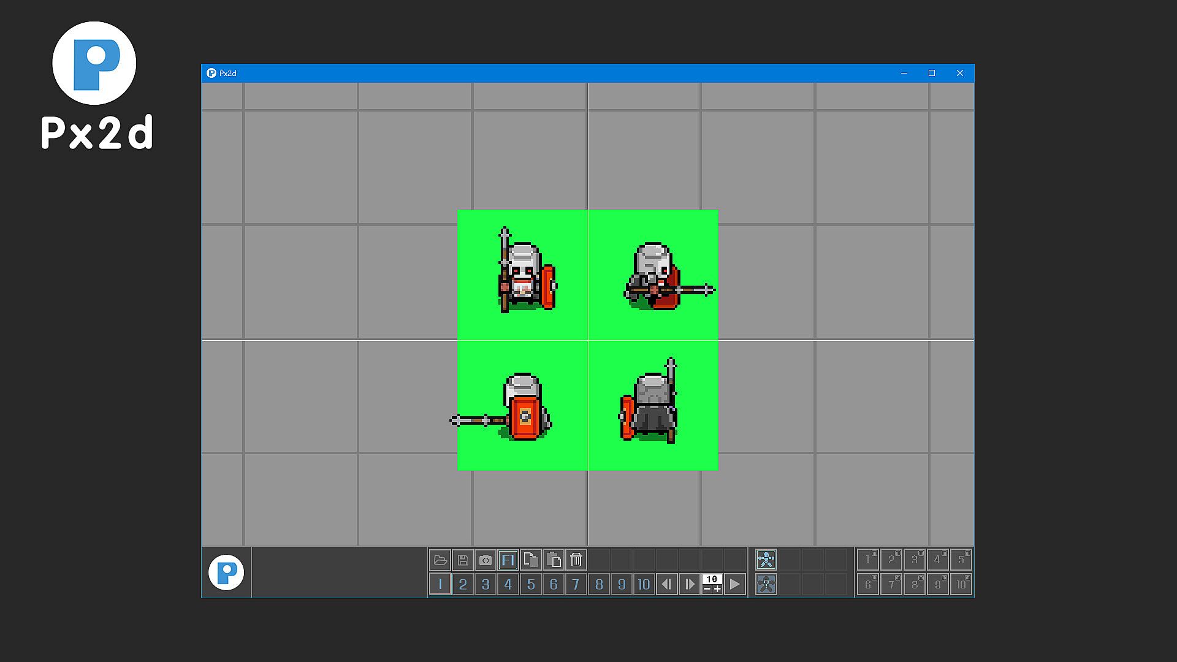Select the blue character model icon
The width and height of the screenshot is (1177, 662).
tap(766, 560)
